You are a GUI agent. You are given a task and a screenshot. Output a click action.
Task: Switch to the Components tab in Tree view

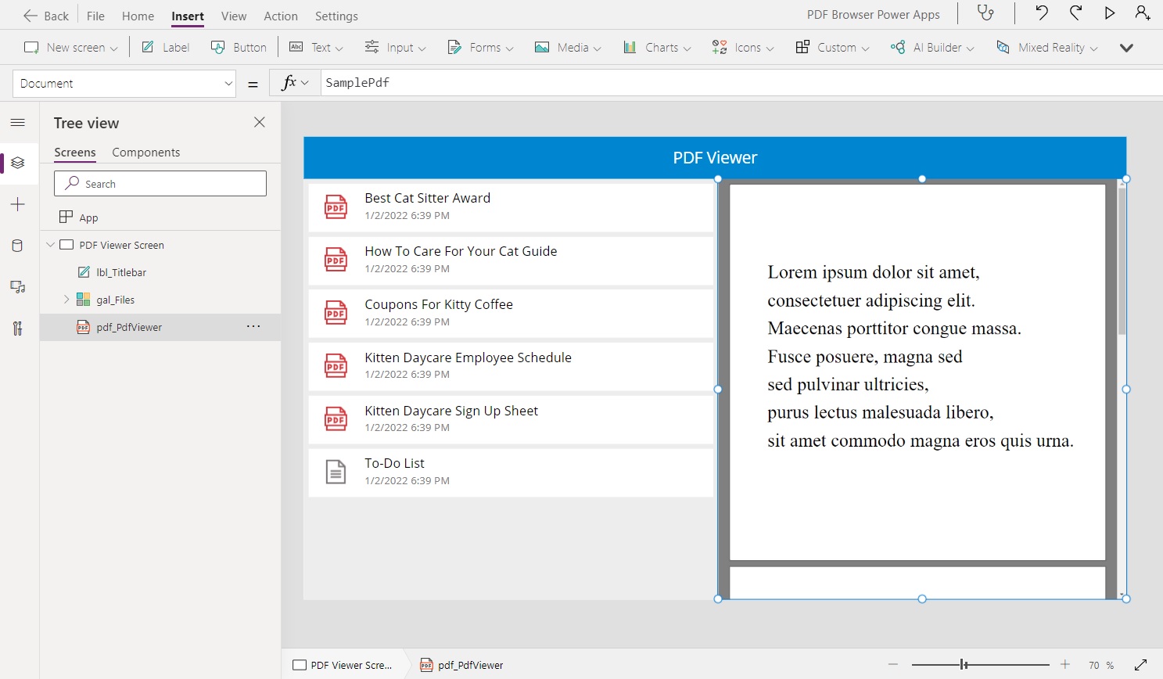tap(145, 152)
